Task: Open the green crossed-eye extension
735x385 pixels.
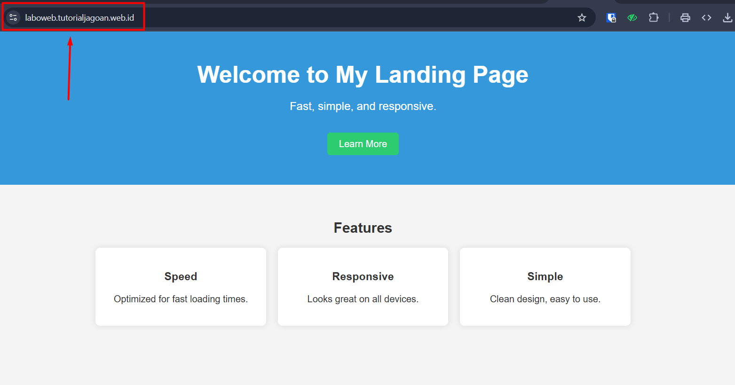Action: tap(632, 18)
